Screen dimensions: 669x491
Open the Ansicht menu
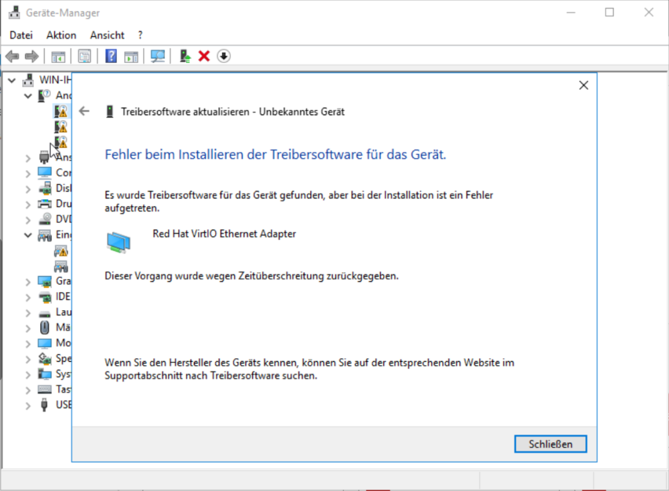(x=107, y=35)
